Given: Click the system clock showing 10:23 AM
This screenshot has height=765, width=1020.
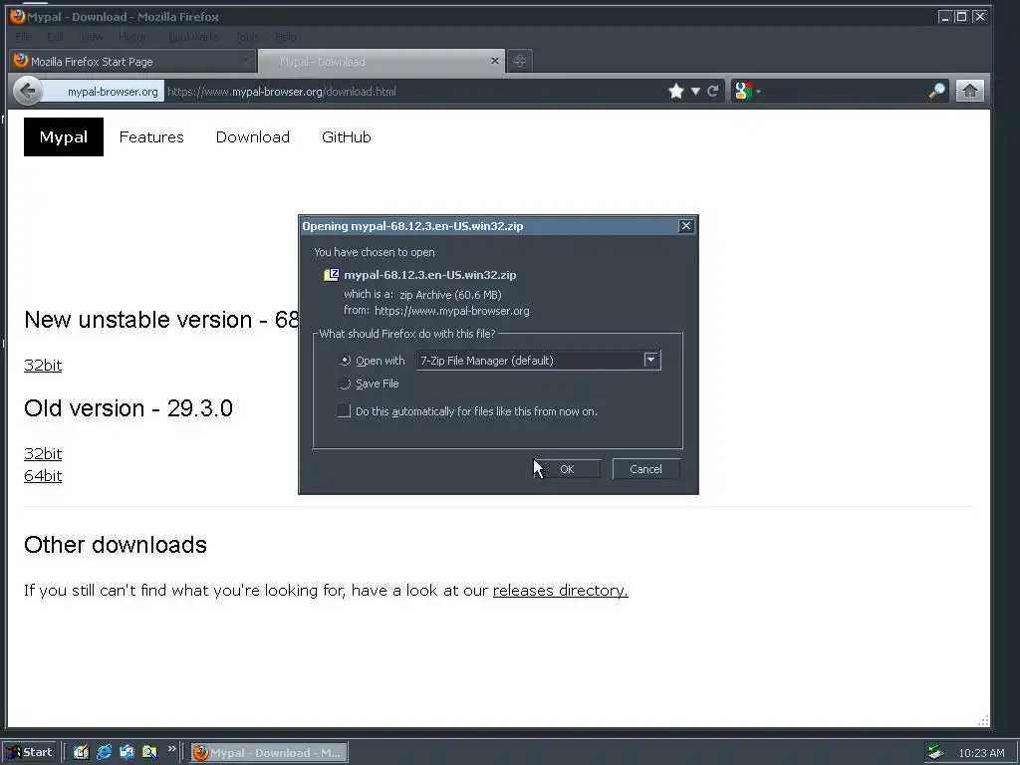Looking at the screenshot, I should tap(981, 753).
